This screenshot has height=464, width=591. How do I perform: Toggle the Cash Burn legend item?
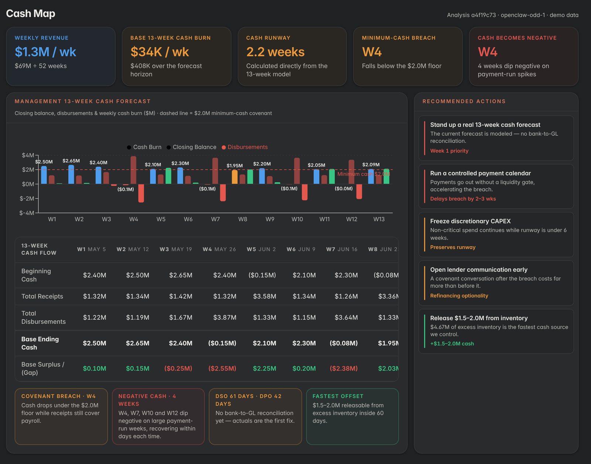[144, 147]
